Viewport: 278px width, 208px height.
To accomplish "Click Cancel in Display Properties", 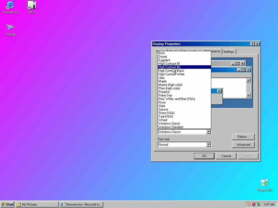I will pyautogui.click(x=226, y=156).
